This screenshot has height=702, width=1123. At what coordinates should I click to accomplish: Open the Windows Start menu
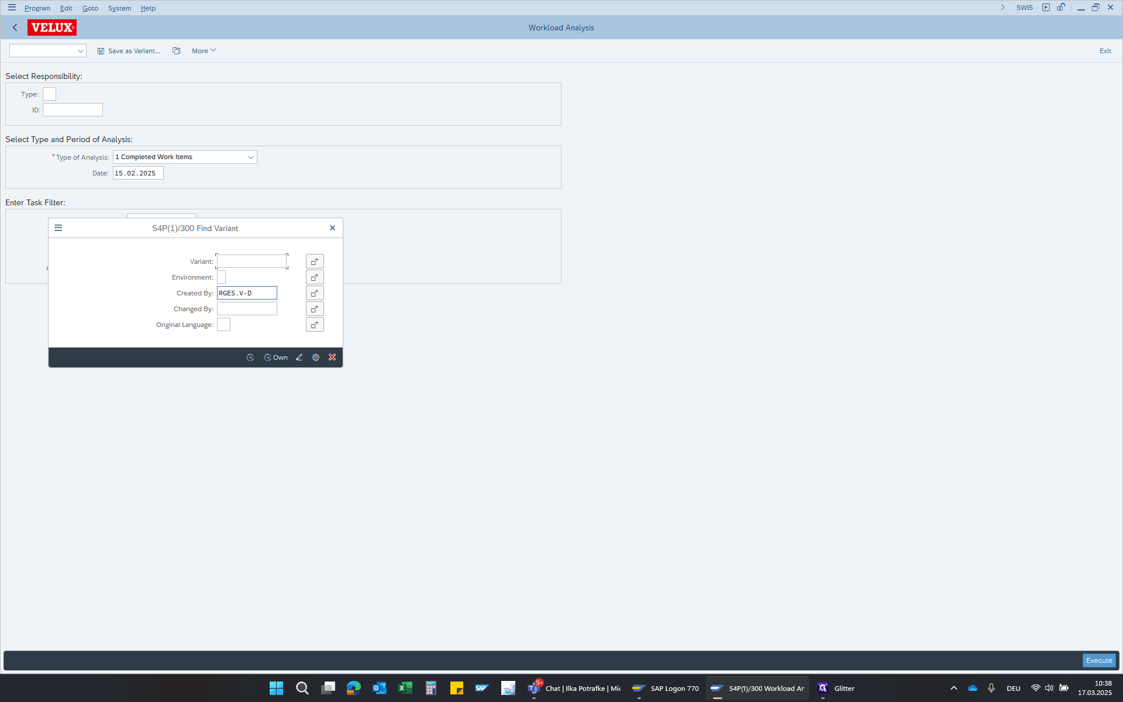click(276, 688)
